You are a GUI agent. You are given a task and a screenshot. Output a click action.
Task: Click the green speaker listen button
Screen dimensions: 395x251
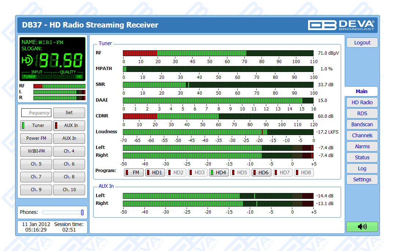[x=362, y=227]
